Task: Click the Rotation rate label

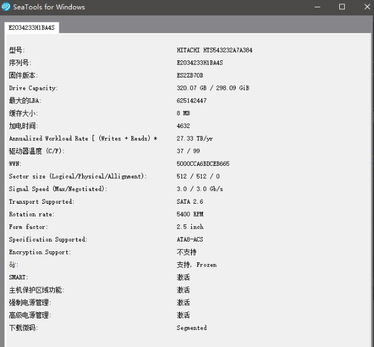Action: 32,214
